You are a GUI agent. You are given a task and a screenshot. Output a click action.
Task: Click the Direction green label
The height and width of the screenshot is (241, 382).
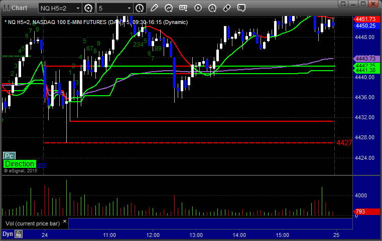click(20, 164)
